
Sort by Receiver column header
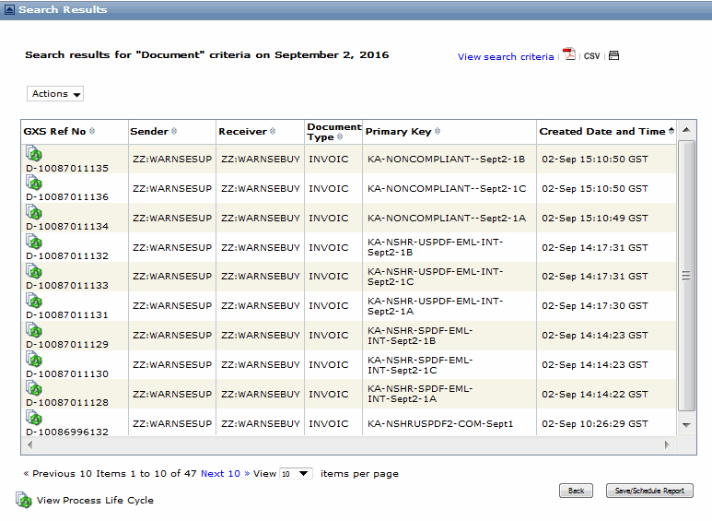point(242,132)
